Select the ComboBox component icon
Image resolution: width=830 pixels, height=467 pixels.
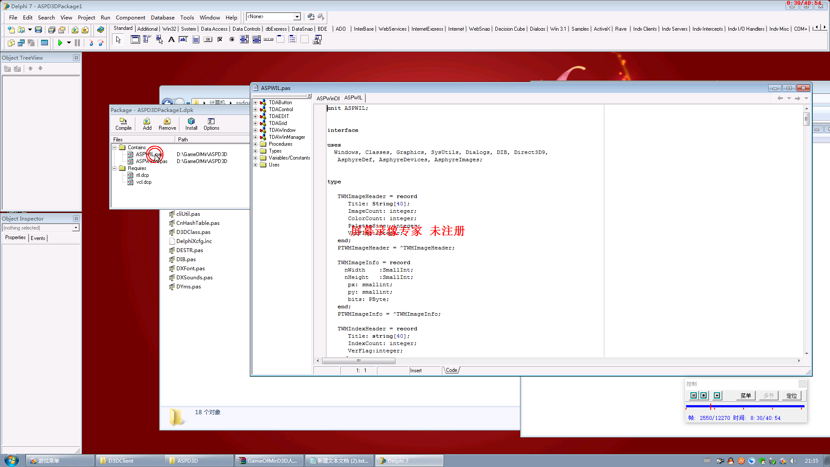(256, 39)
